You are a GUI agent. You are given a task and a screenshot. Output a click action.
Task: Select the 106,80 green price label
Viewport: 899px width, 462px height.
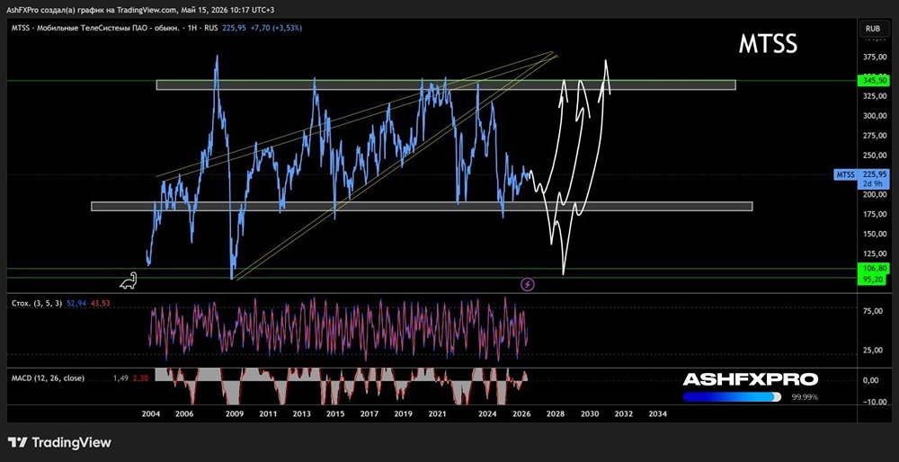(x=873, y=268)
